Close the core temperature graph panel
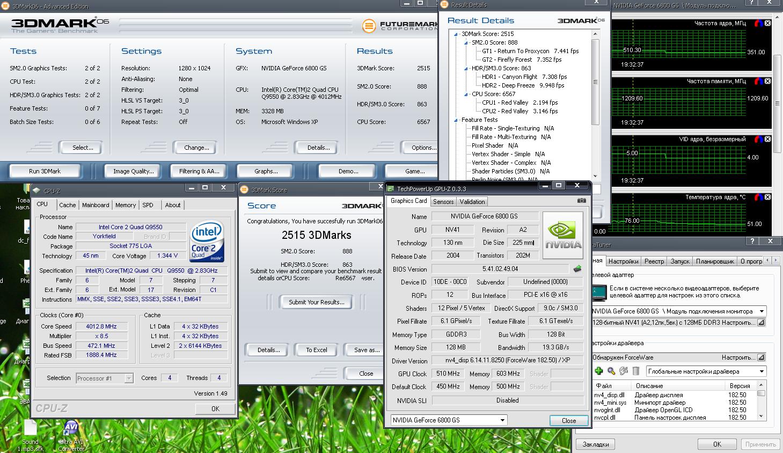Viewport: 783px width, 453px height. point(768,198)
